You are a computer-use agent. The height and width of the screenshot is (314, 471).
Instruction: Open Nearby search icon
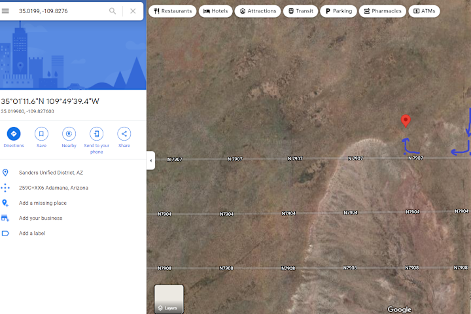(69, 133)
